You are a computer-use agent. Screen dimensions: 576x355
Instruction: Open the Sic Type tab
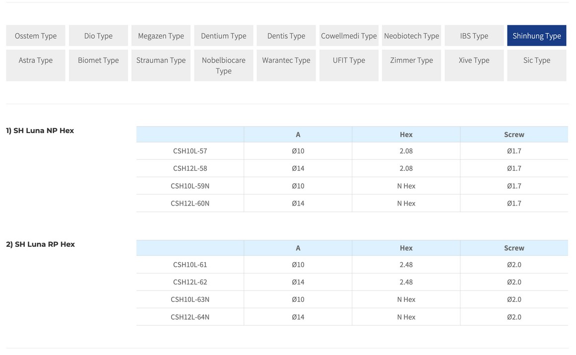pyautogui.click(x=536, y=61)
